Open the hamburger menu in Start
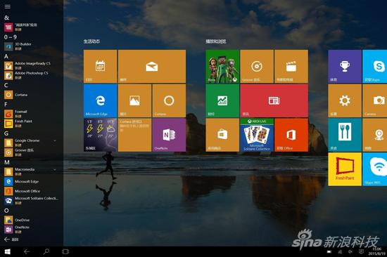The height and width of the screenshot is (257, 387). 8,6
